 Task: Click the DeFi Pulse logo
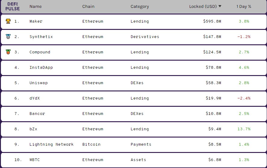click(x=12, y=6)
